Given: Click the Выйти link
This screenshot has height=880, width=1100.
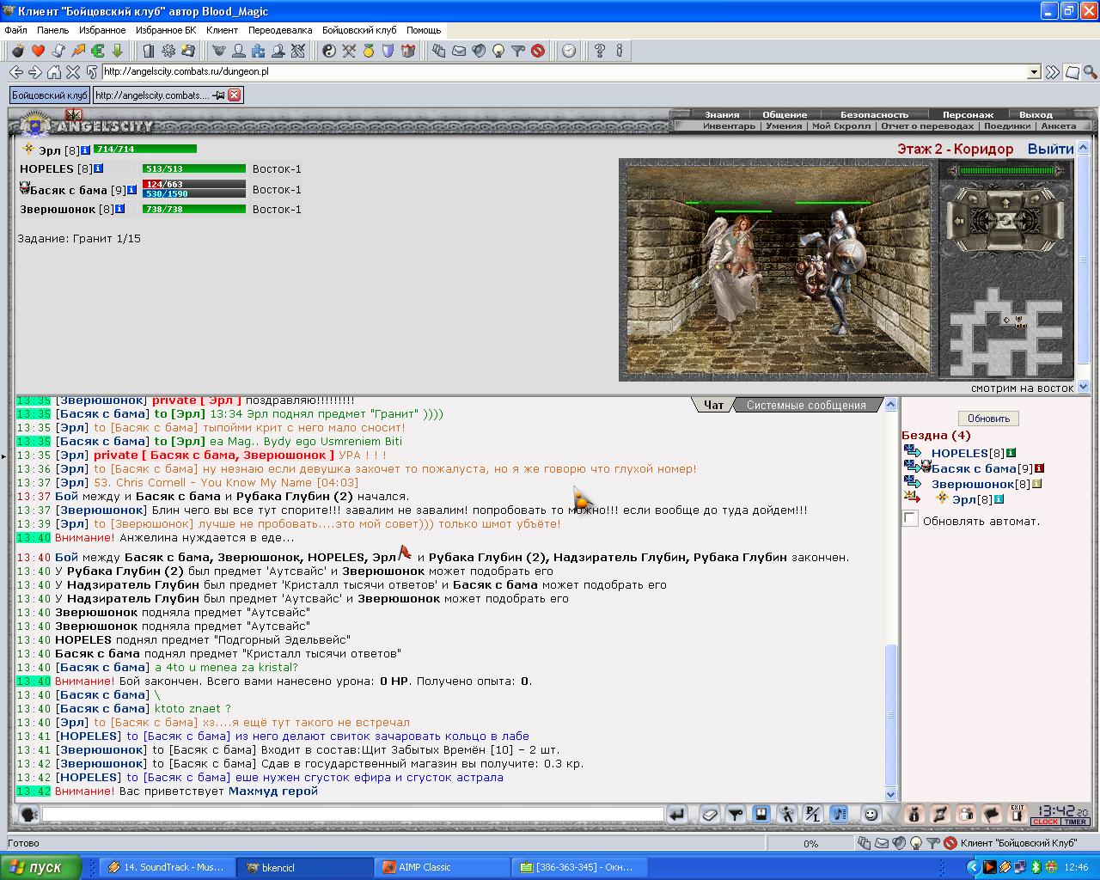Looking at the screenshot, I should click(1050, 149).
